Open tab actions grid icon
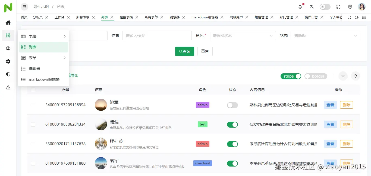Image resolution: width=371 pixels, height=176 pixels. click(x=364, y=17)
